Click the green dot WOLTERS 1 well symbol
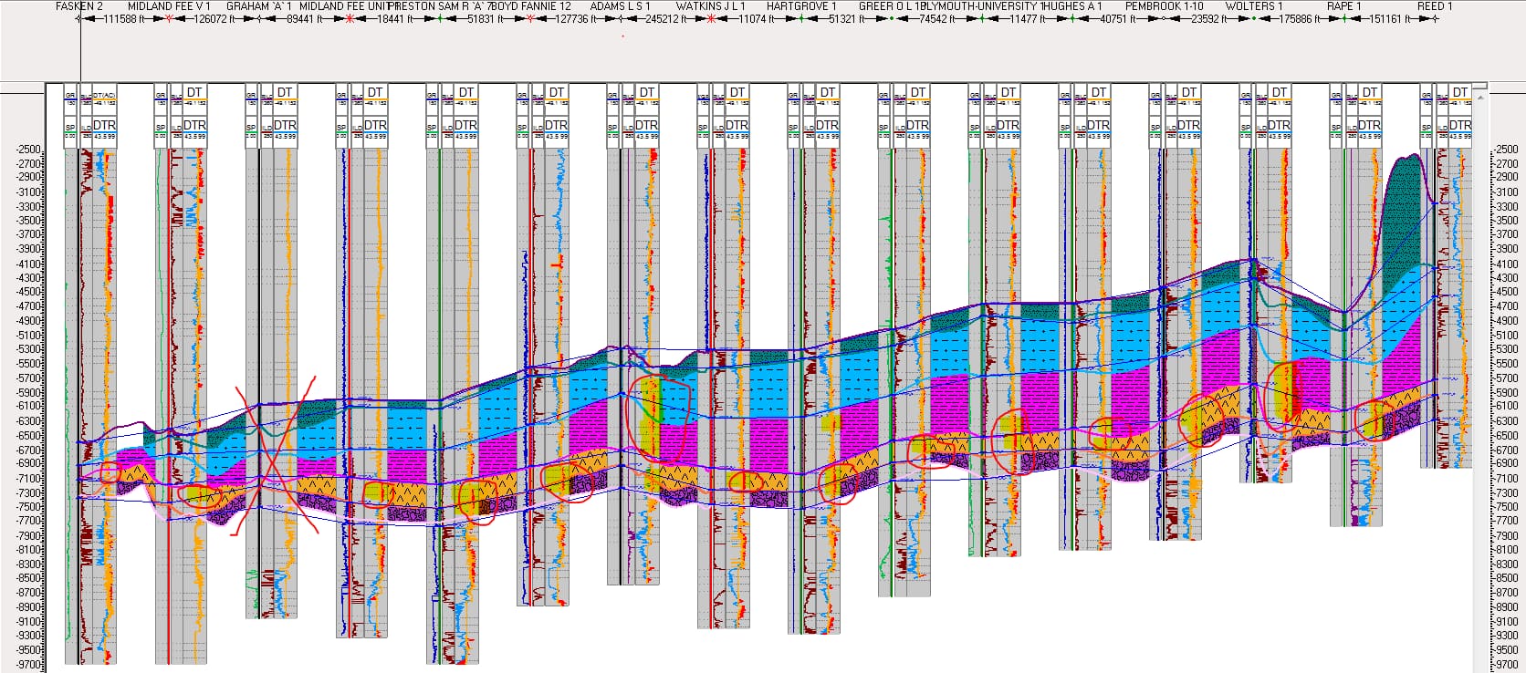The height and width of the screenshot is (673, 1526). tap(1253, 18)
